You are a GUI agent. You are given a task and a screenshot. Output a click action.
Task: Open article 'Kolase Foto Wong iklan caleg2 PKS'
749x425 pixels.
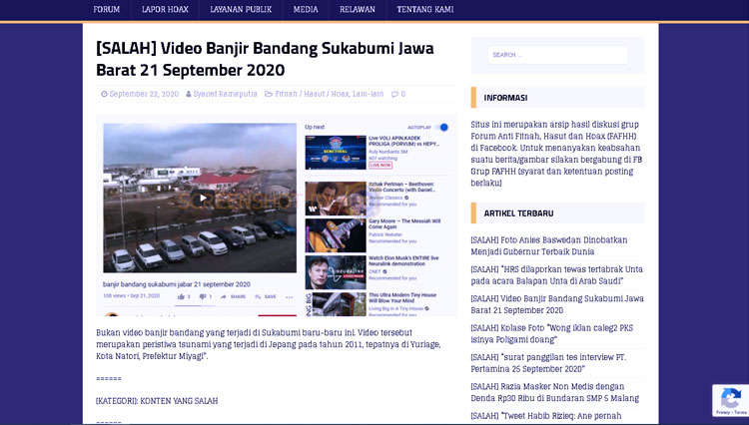click(551, 333)
